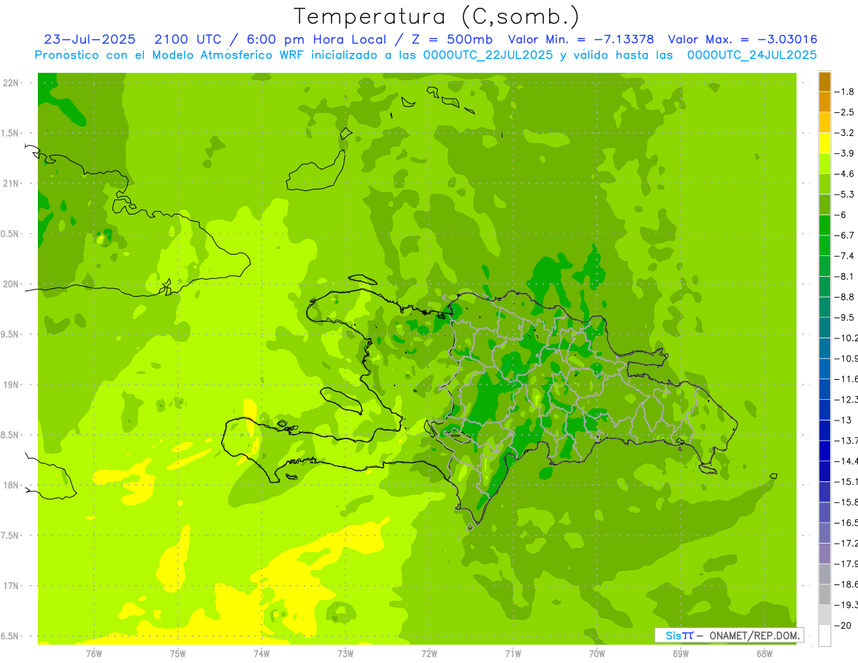The image size is (858, 663).
Task: Click the '20N' latitude axis label
Action: (x=11, y=284)
